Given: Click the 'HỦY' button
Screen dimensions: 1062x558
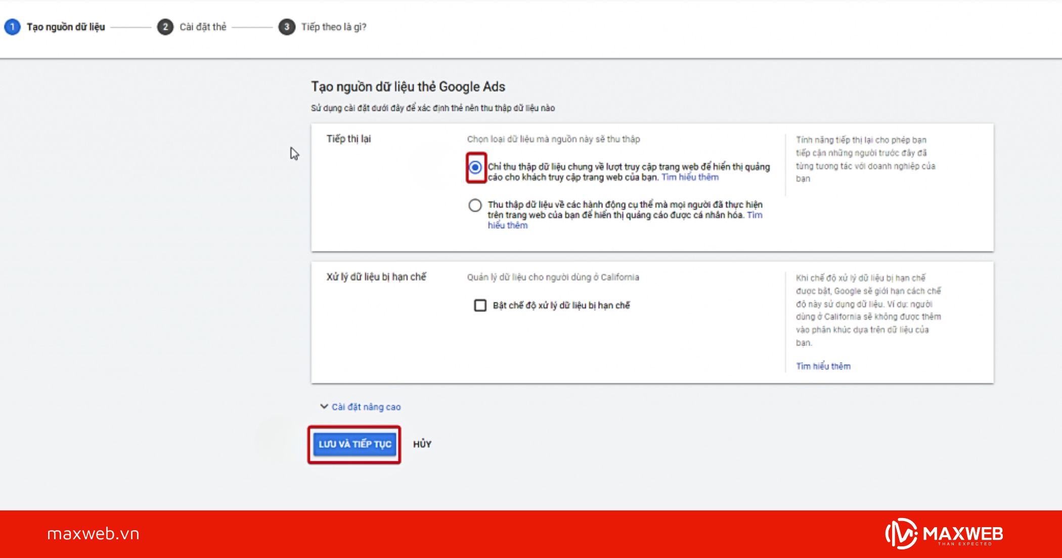Looking at the screenshot, I should (x=422, y=444).
